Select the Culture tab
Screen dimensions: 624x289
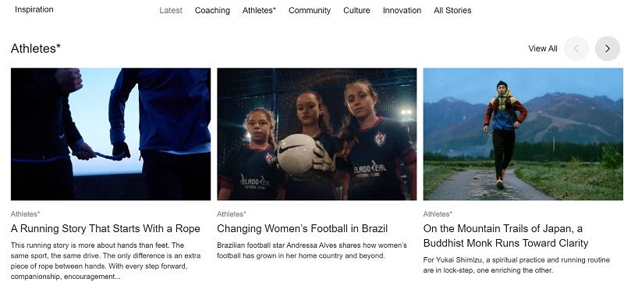356,10
